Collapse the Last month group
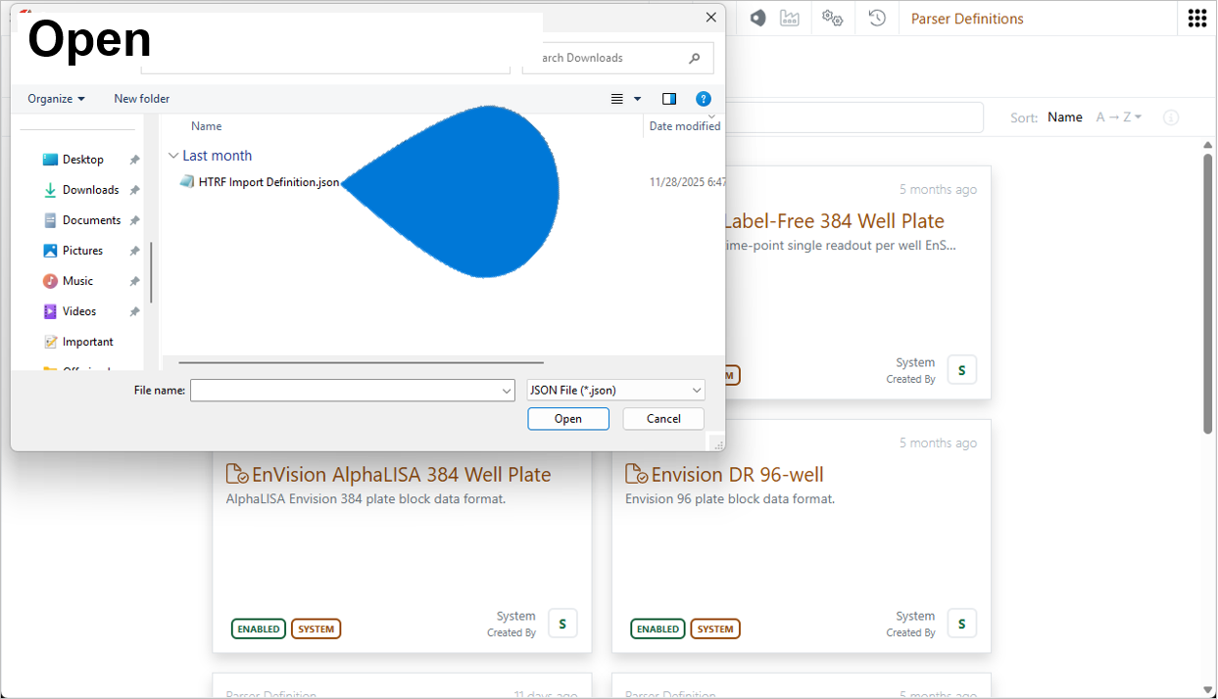1218x699 pixels. click(x=173, y=156)
